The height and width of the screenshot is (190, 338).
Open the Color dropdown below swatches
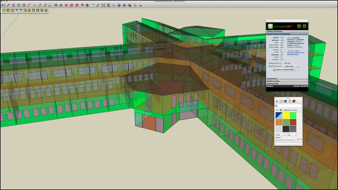280,135
